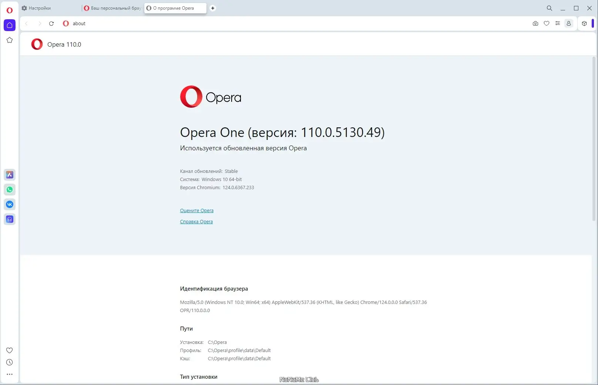Open WhatsApp in the sidebar
Image resolution: width=598 pixels, height=385 pixels.
coord(10,190)
